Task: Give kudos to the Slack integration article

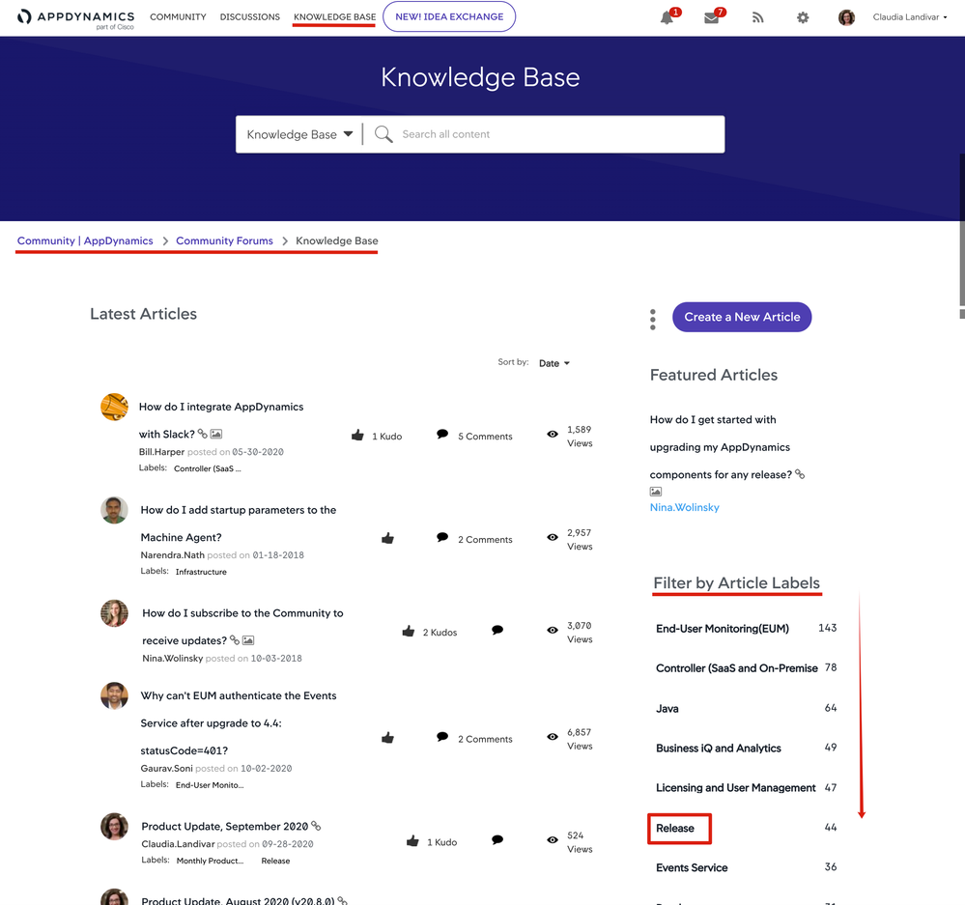Action: 357,436
